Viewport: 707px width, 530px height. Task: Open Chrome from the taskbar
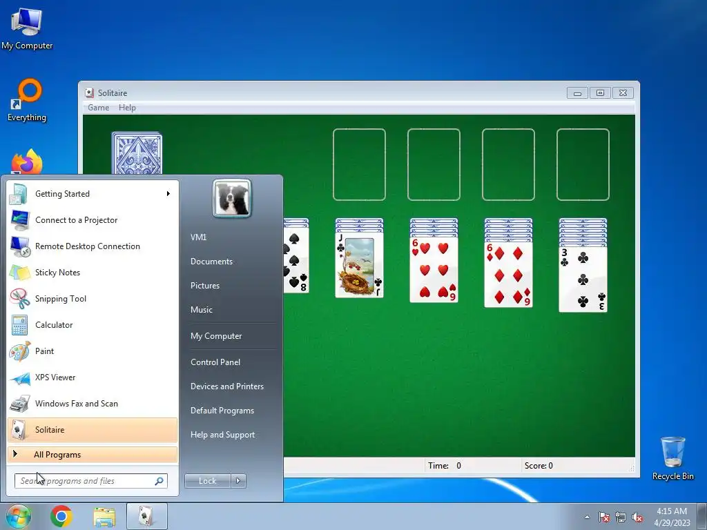61,516
